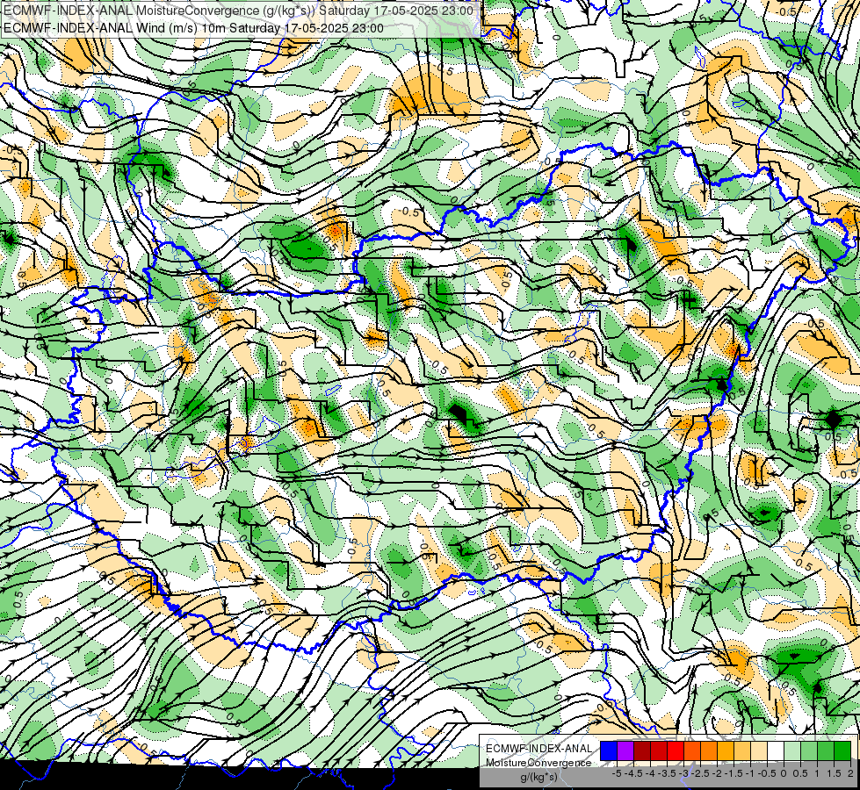Click the -5 tick label on the legend
The height and width of the screenshot is (790, 860).
[x=617, y=773]
